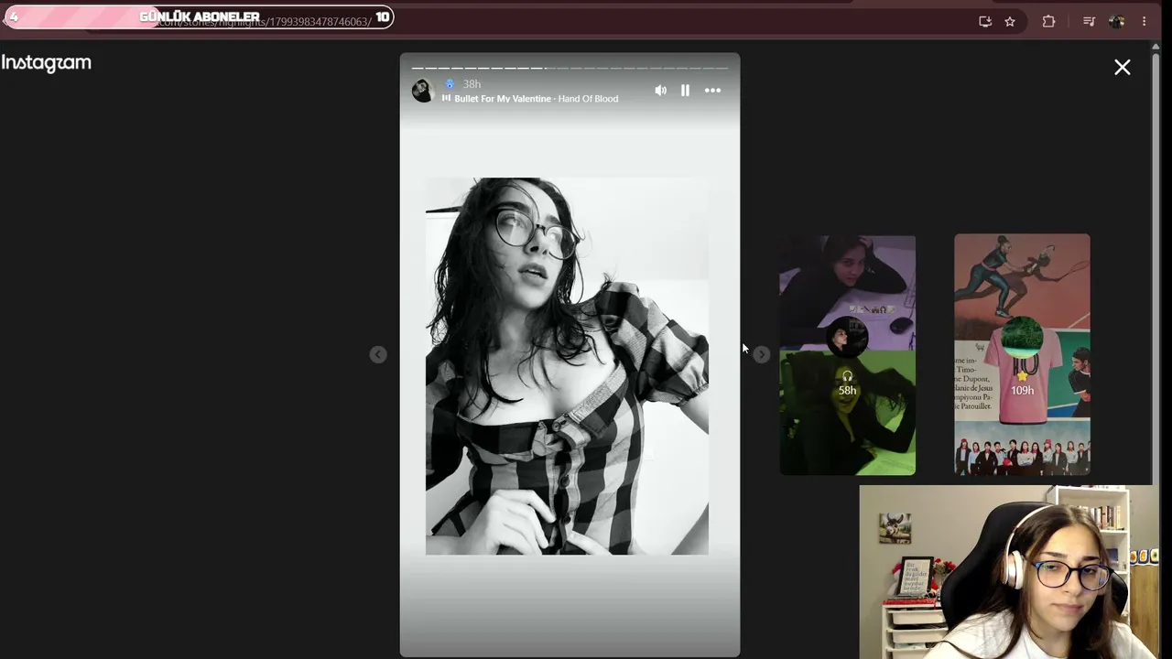
Task: Open the browser profile avatar
Action: tap(1117, 21)
